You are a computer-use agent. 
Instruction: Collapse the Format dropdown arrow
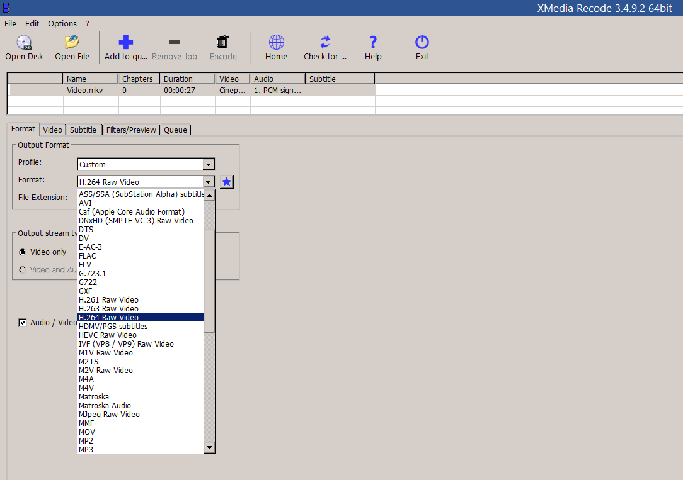point(208,182)
